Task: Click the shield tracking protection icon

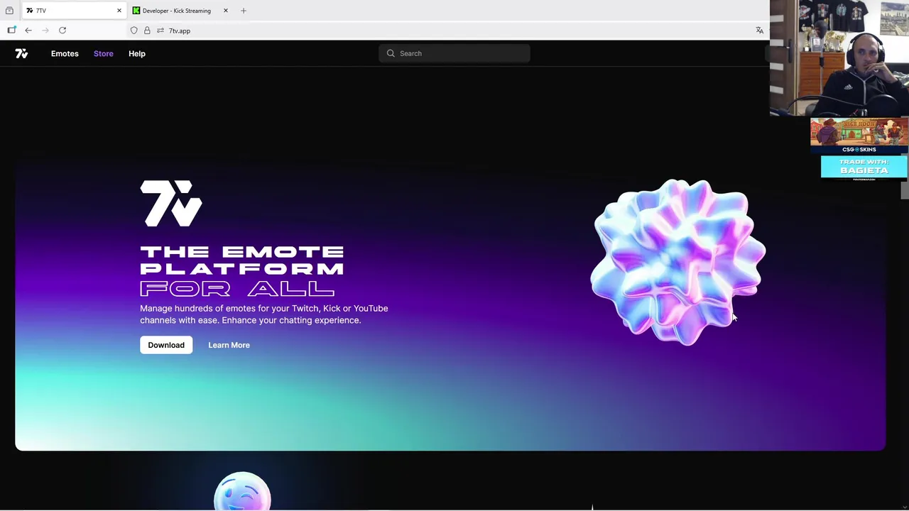Action: click(x=134, y=31)
